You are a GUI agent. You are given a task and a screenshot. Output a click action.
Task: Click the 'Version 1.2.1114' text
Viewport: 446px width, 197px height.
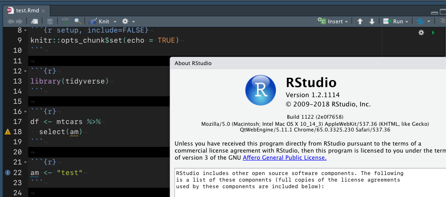tap(312, 95)
